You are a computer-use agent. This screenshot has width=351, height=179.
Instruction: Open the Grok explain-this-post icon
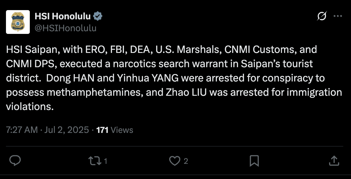point(322,16)
